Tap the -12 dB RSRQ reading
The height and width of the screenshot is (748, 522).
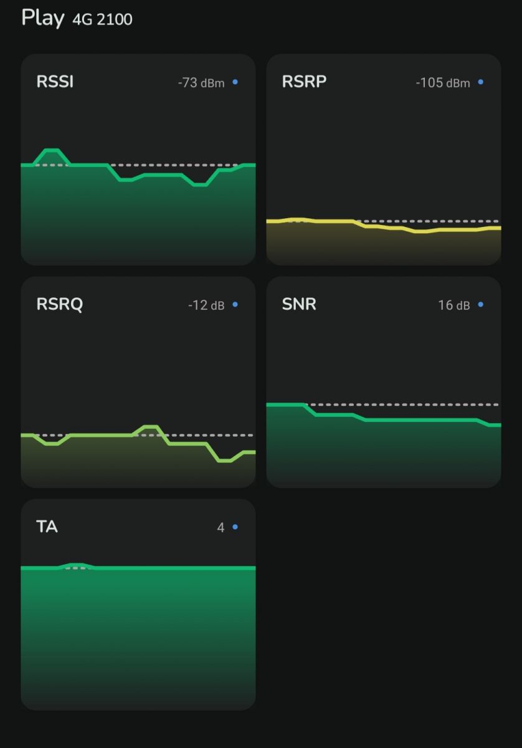[x=206, y=305]
